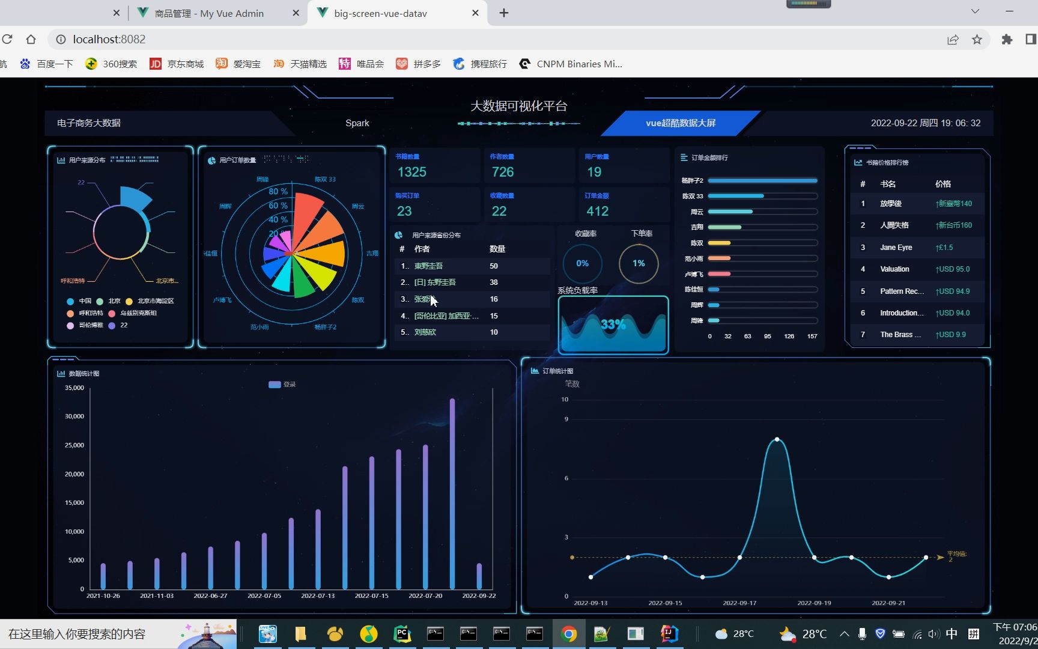This screenshot has height=649, width=1038.
Task: Select the vue超酷数据大屏 header tab
Action: tap(681, 123)
